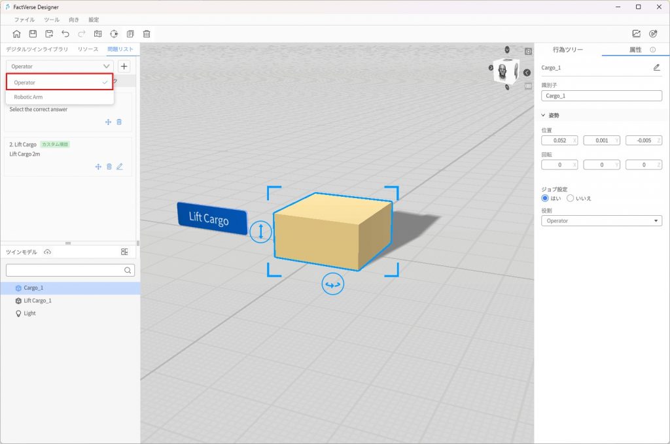This screenshot has height=444, width=670.
Task: Undo the last action
Action: [x=65, y=34]
